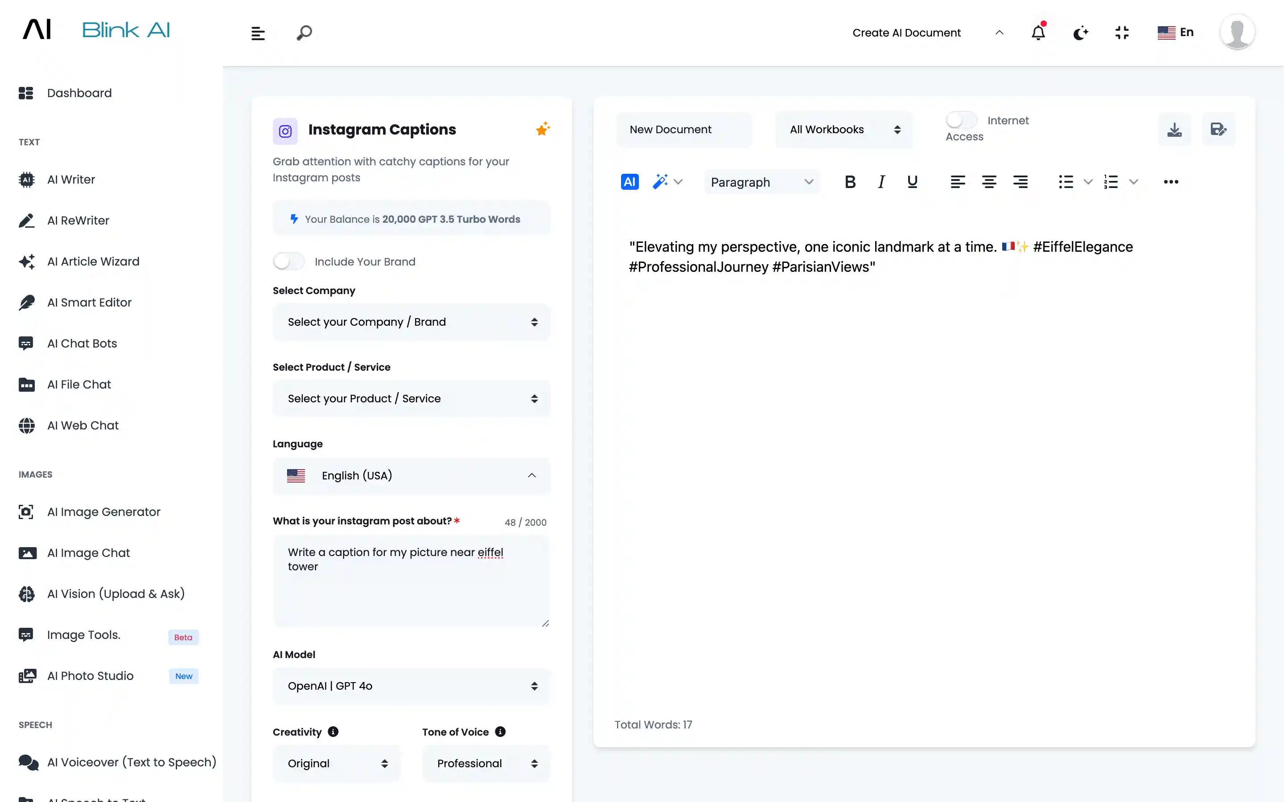Open AI Article Wizard from sidebar
1284x802 pixels.
(93, 262)
